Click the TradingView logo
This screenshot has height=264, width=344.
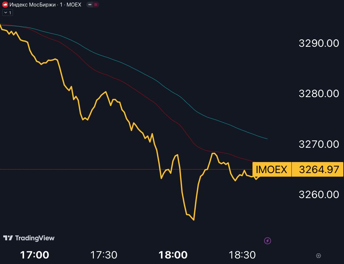click(29, 238)
